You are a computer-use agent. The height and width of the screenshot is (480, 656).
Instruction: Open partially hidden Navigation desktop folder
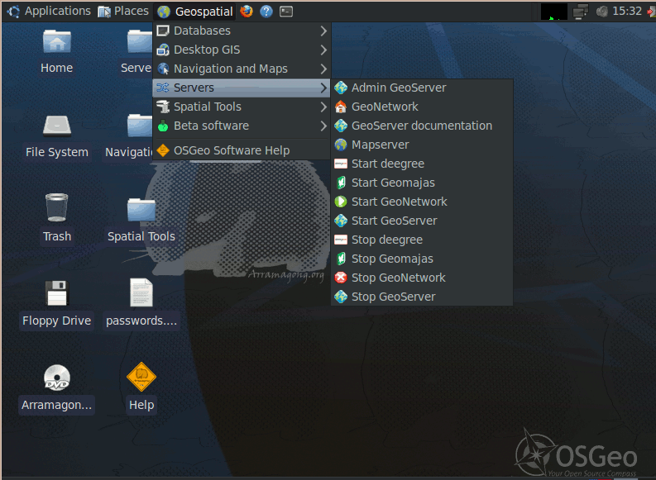139,126
